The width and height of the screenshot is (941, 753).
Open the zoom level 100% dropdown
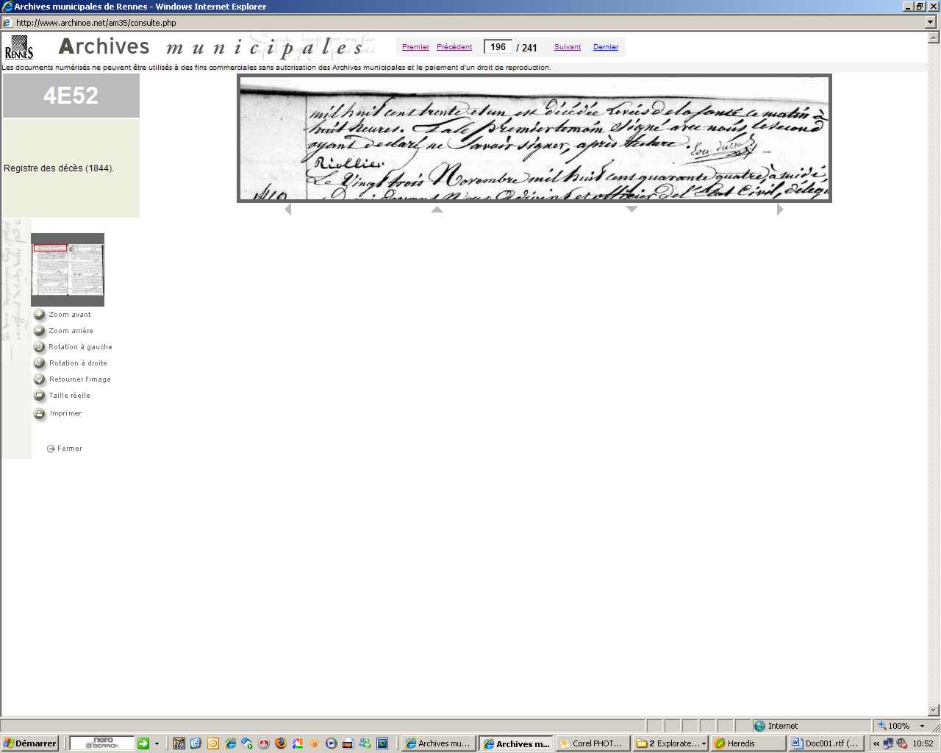[922, 726]
